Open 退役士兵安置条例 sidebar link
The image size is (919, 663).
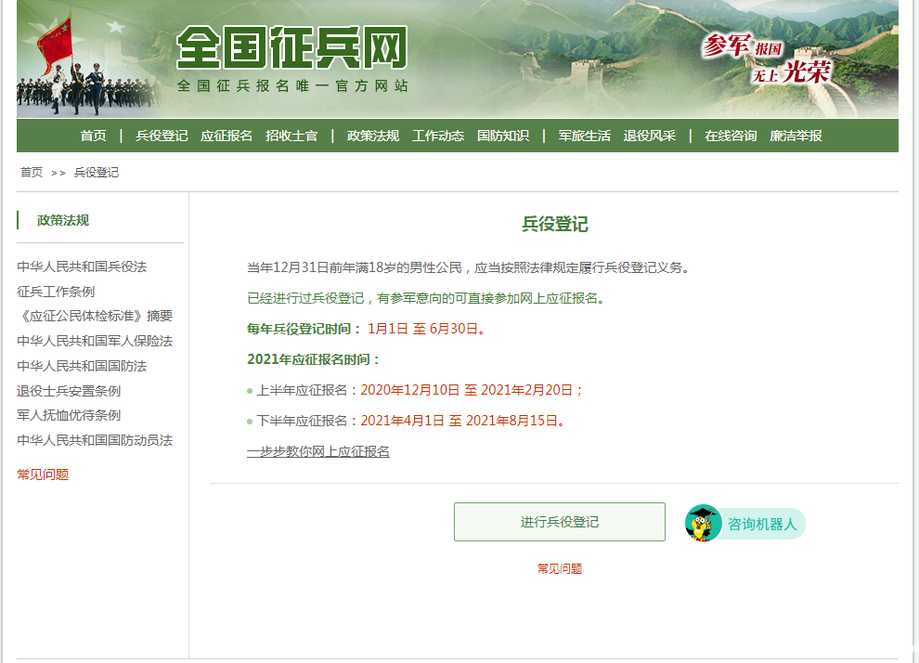69,390
